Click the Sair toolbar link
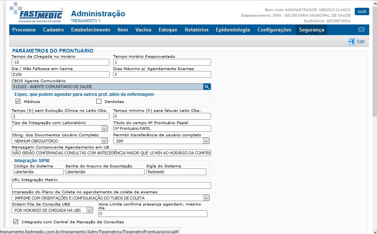This screenshot has height=234, width=377. coord(360,41)
